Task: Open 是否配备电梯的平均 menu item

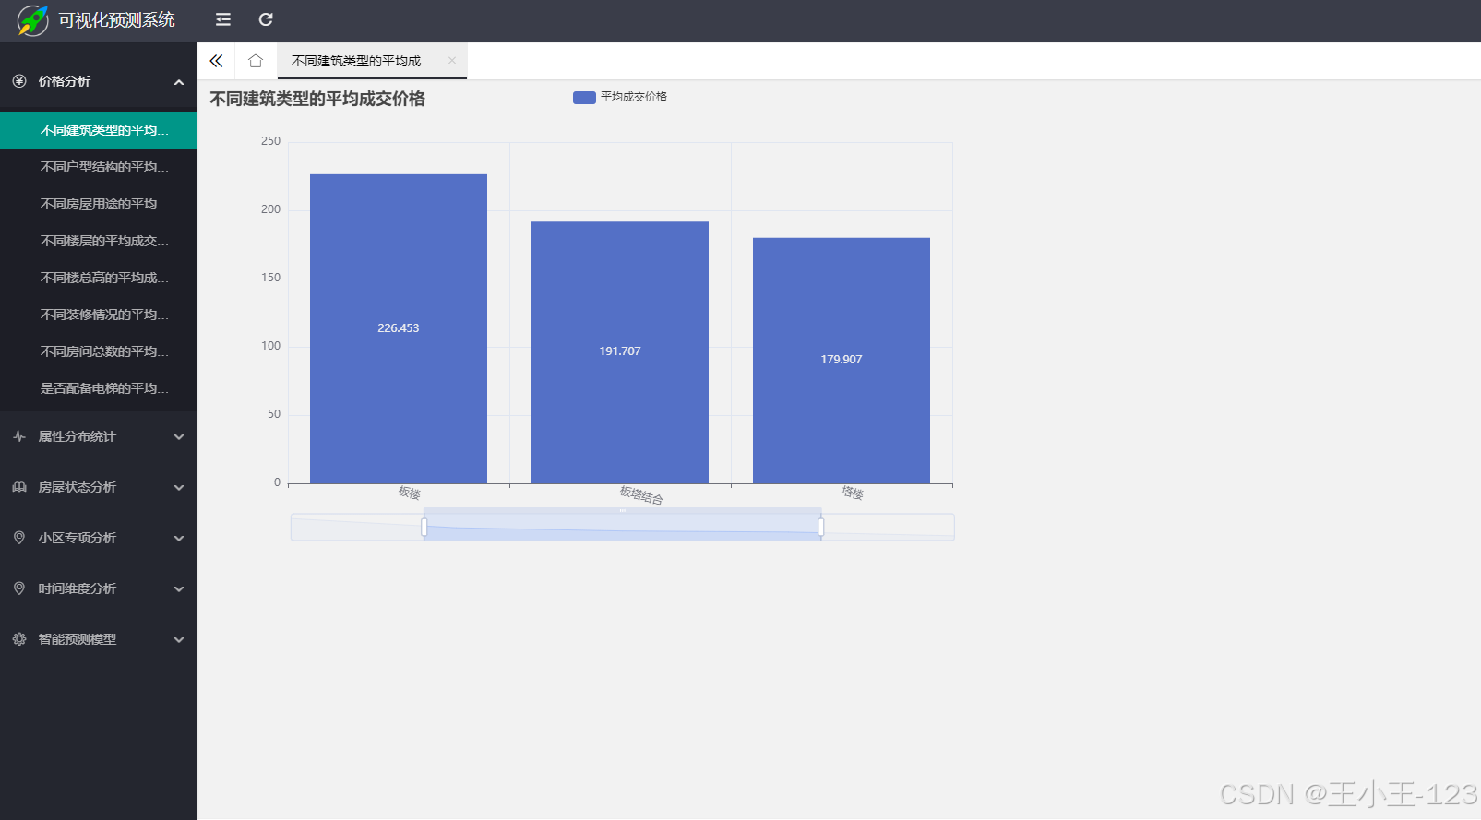Action: pyautogui.click(x=99, y=388)
